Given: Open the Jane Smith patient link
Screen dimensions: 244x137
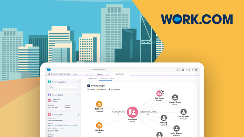Looking at the screenshot, I should pos(56,99).
